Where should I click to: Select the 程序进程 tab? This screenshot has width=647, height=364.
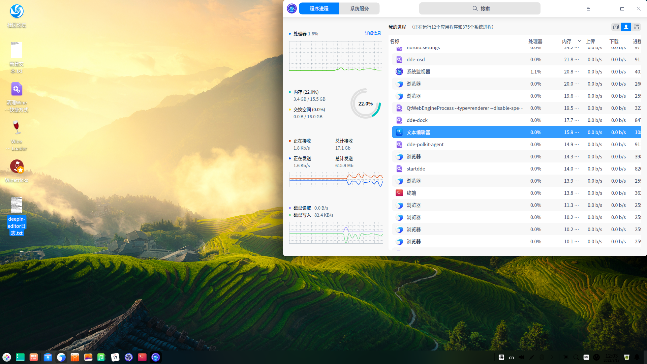[319, 9]
